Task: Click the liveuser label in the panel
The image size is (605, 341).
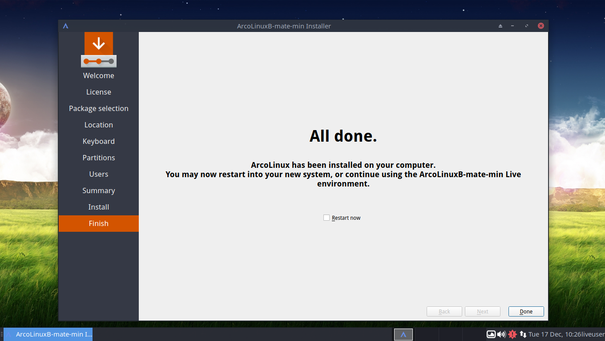Action: click(x=593, y=334)
